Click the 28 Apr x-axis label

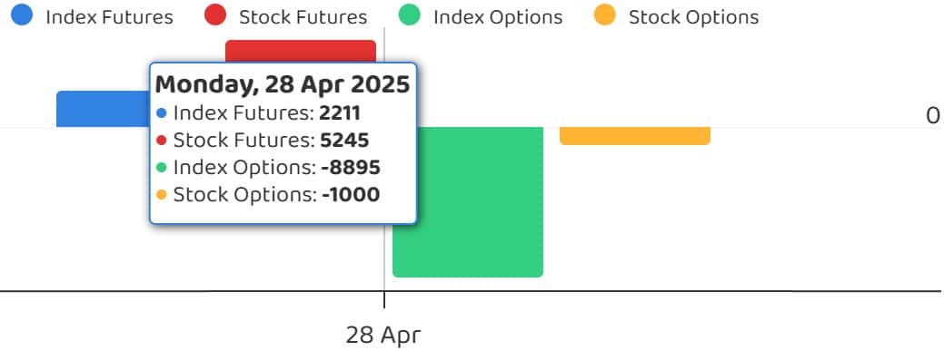pyautogui.click(x=383, y=335)
